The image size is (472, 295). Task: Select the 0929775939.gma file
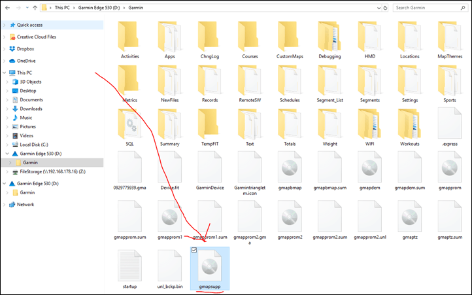click(129, 171)
